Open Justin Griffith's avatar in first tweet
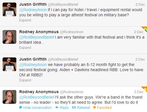The width and height of the screenshot is (147, 112). coord(9,9)
